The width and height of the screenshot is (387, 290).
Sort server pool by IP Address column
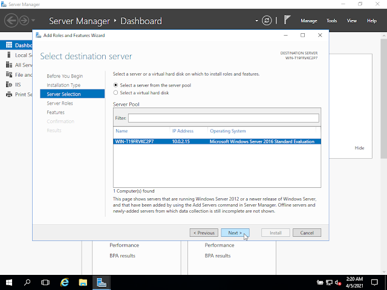183,131
